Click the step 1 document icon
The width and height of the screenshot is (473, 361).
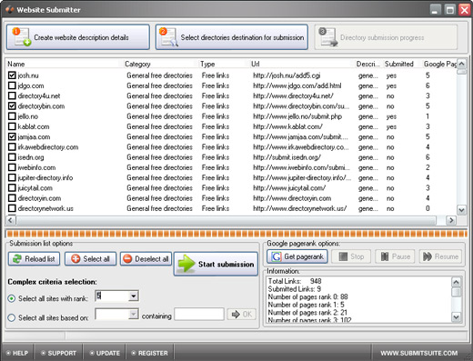(22, 37)
